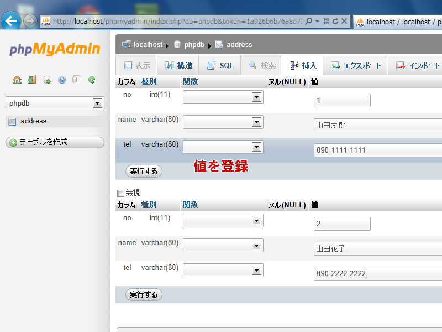Toggle the 無視 checkbox
This screenshot has width=442, height=332.
click(120, 193)
